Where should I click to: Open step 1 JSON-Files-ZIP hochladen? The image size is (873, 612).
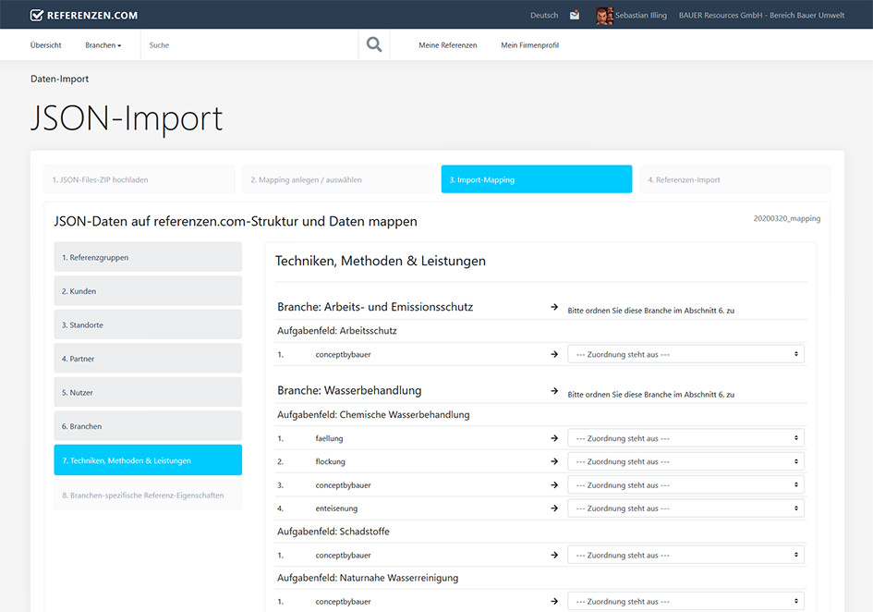(139, 179)
